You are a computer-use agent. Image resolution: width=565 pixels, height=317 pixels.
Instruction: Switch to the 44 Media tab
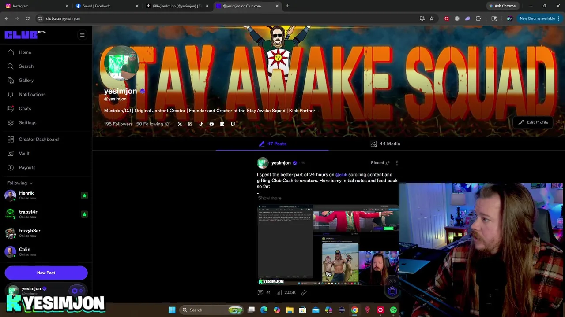pyautogui.click(x=385, y=144)
